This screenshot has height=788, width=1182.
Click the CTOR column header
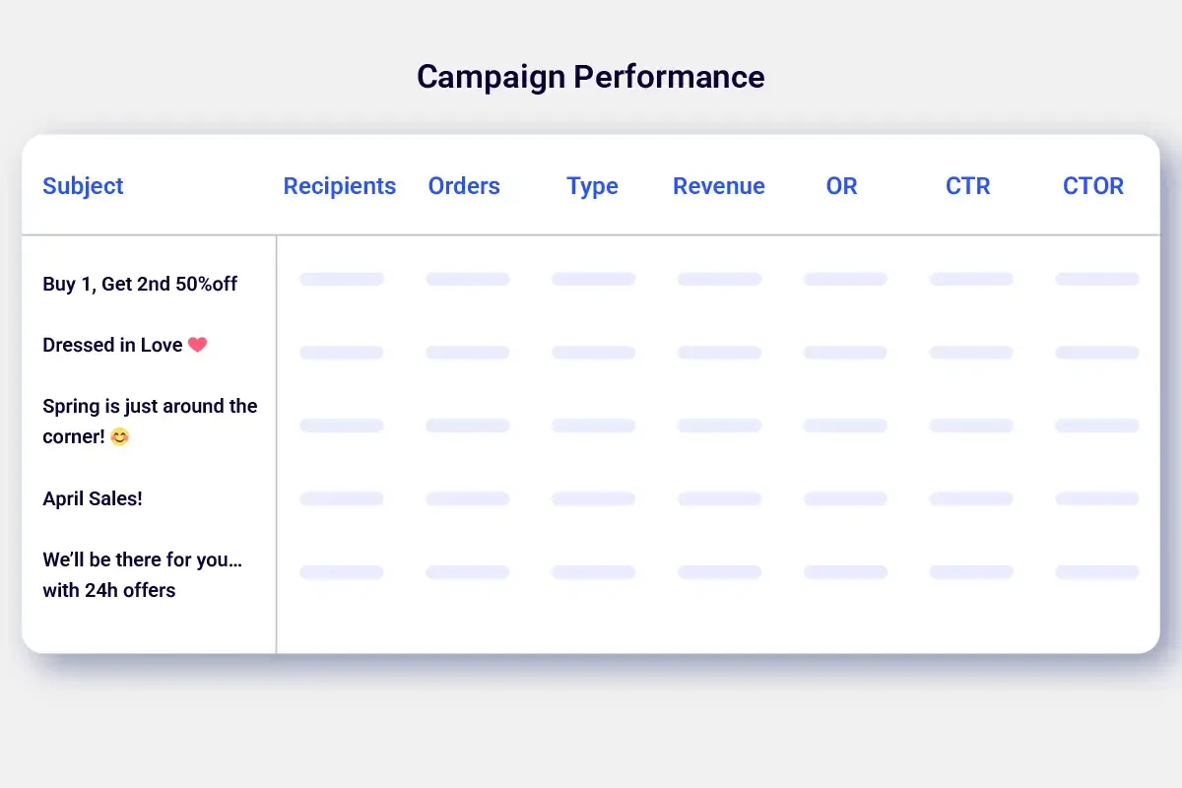coord(1093,186)
